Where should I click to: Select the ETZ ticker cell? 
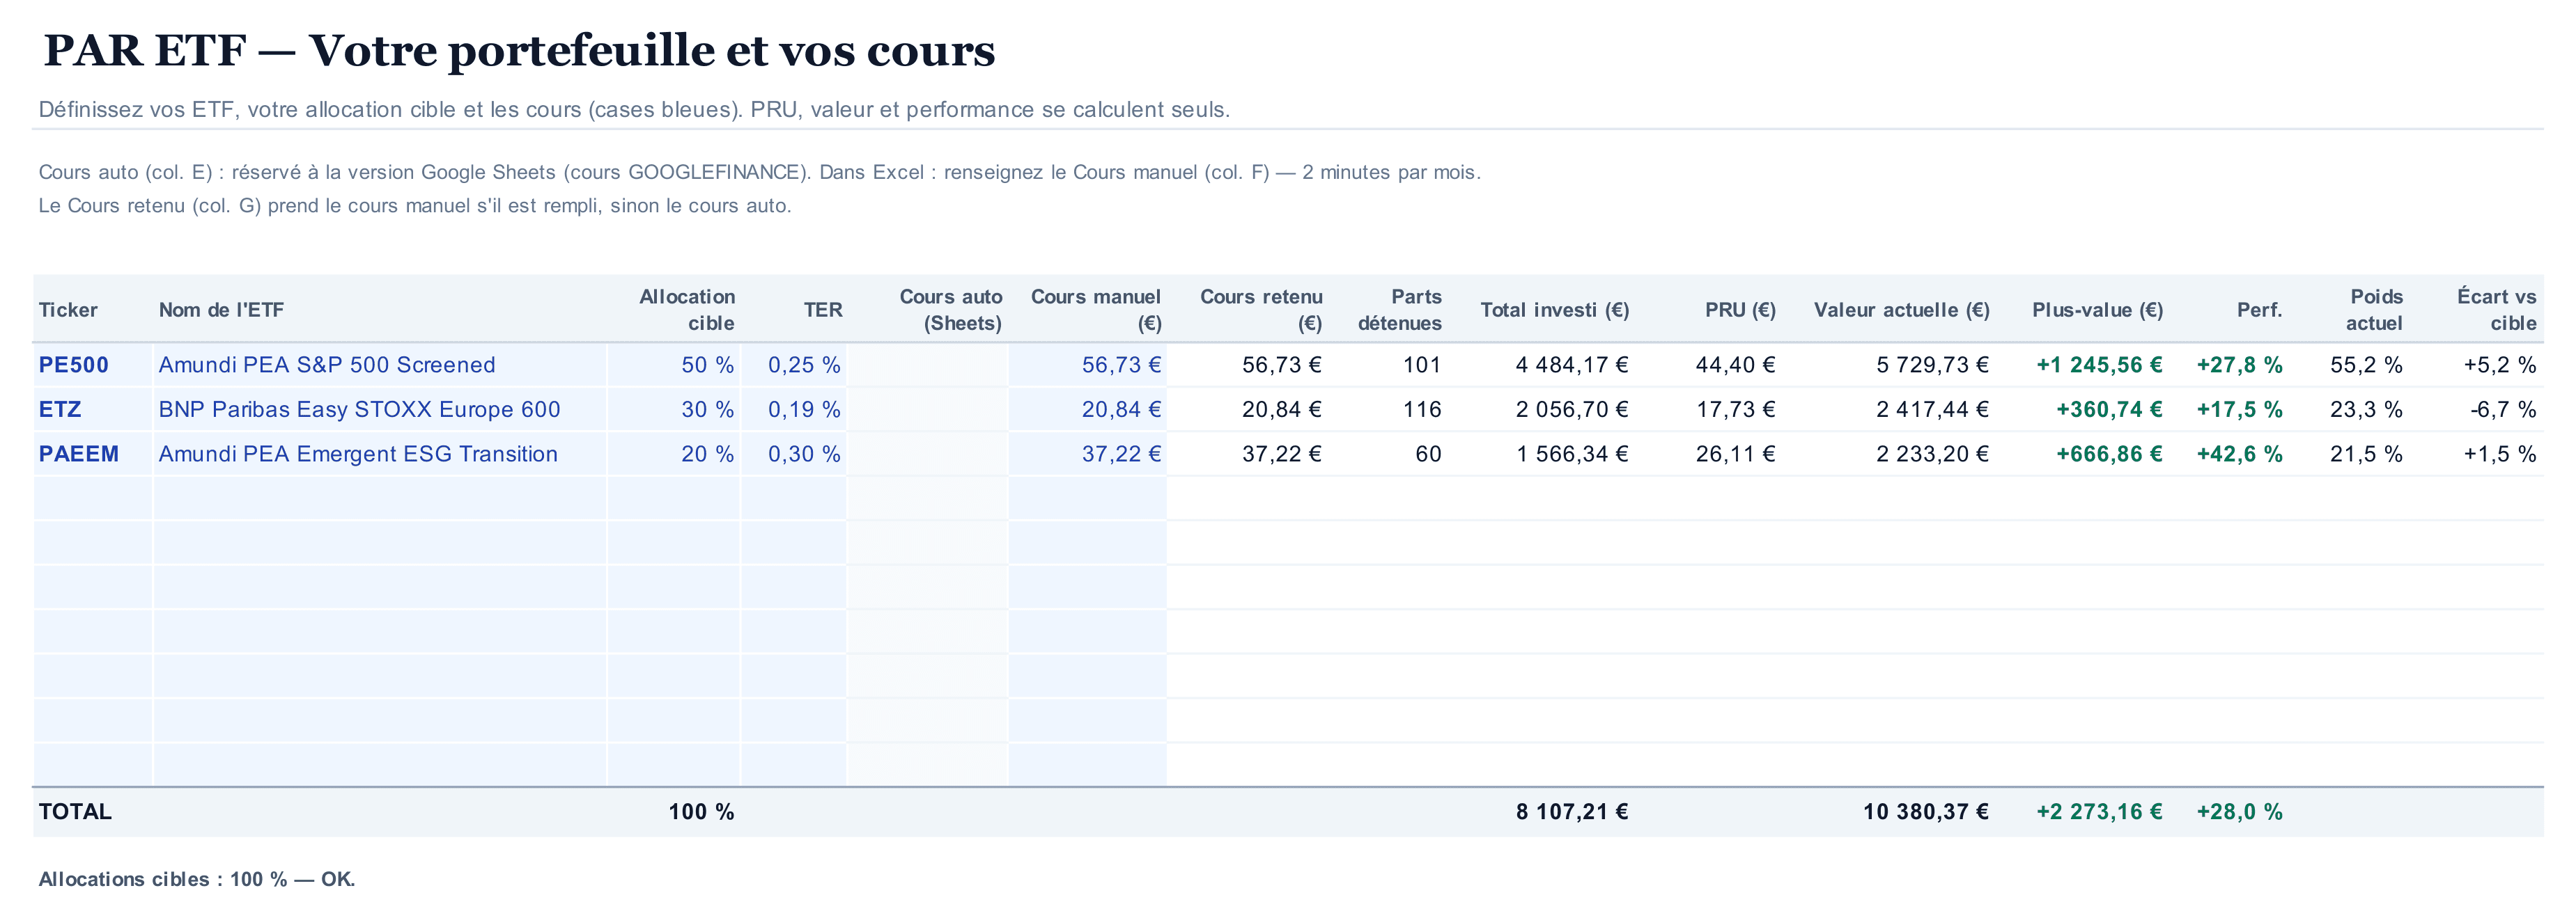point(92,409)
